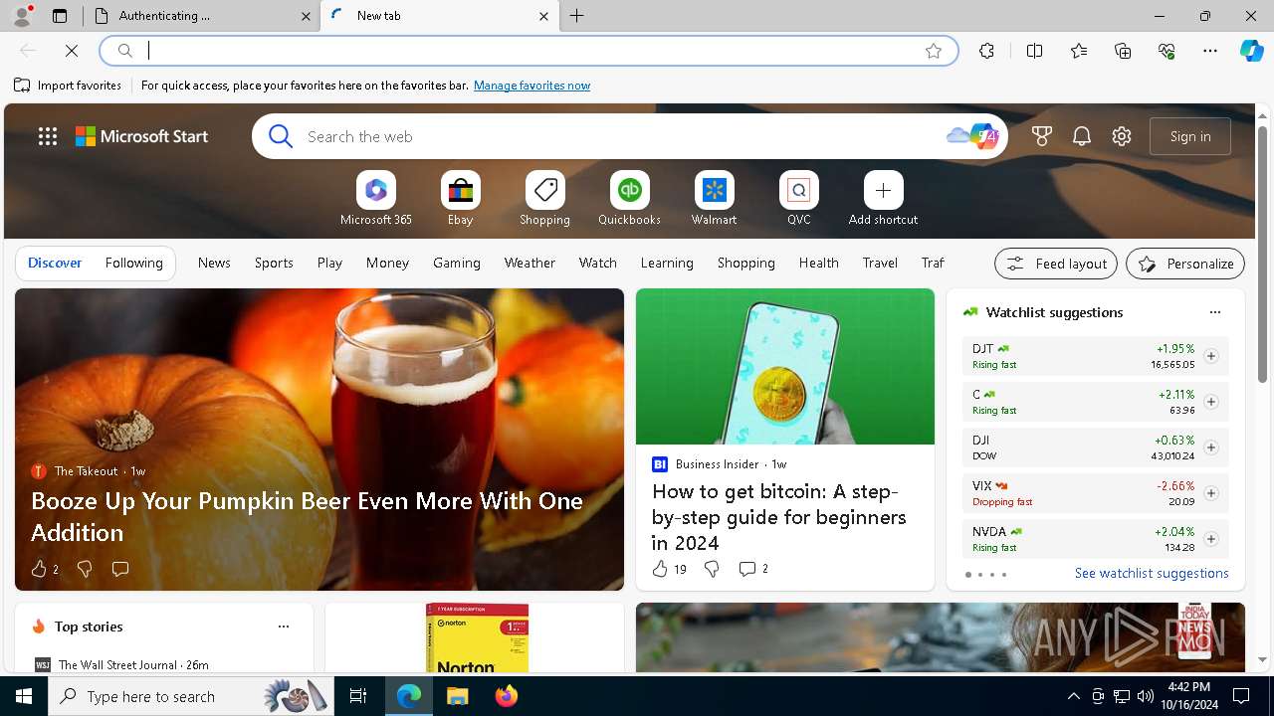Open Browser essentials heart icon
1274x716 pixels.
coord(1167,51)
